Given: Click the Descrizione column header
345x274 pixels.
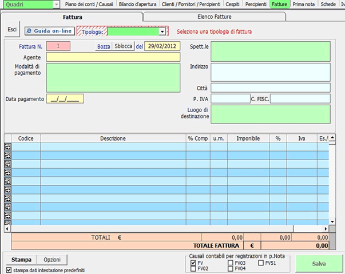Looking at the screenshot, I should tap(113, 138).
